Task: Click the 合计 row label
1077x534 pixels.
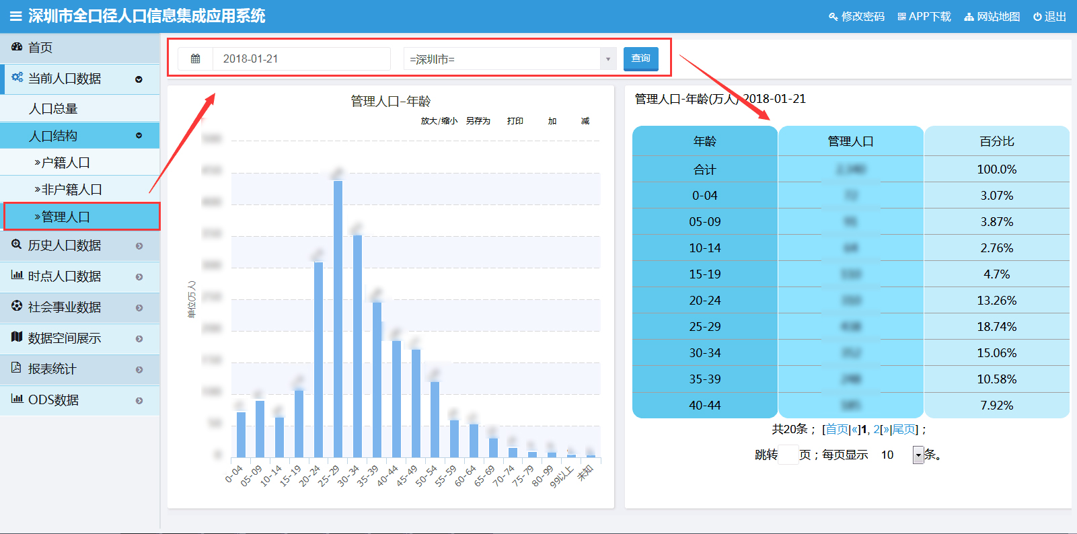Action: click(705, 169)
